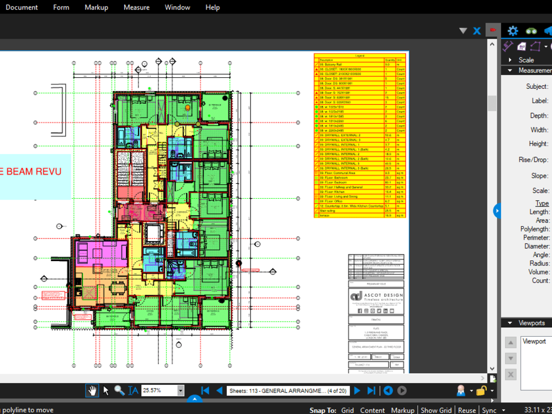552x414 pixels.
Task: Collapse the Viewports section
Action: (509, 323)
